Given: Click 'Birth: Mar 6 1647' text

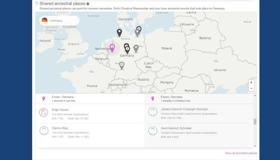Looking at the screenshot, I should [x=170, y=137].
